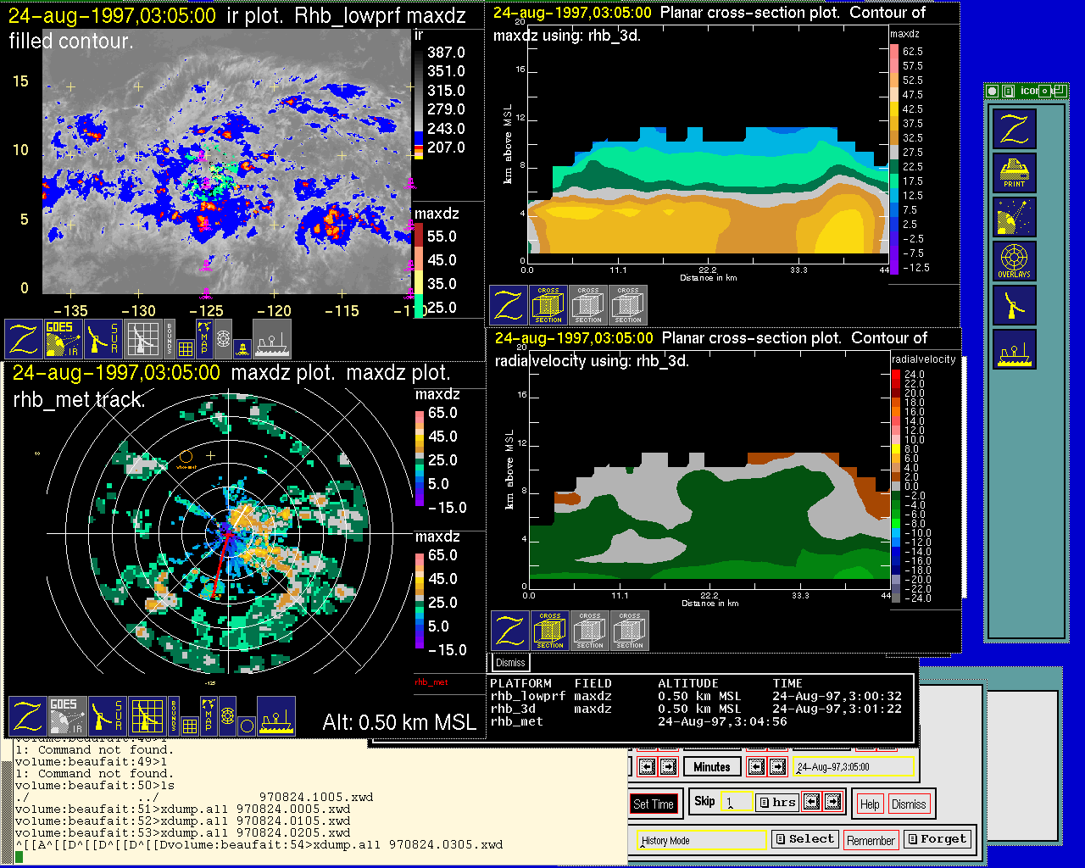The image size is (1085, 868).
Task: Open the Forget dropdown menu
Action: pyautogui.click(x=936, y=839)
